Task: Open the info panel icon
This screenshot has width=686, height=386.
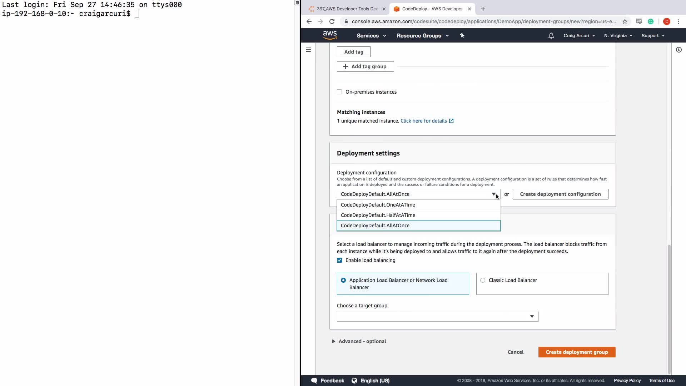Action: point(678,50)
